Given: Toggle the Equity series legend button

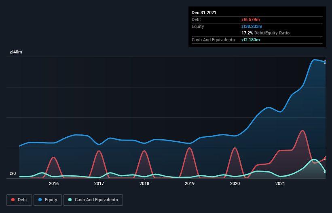Looking at the screenshot, I should [x=48, y=200].
